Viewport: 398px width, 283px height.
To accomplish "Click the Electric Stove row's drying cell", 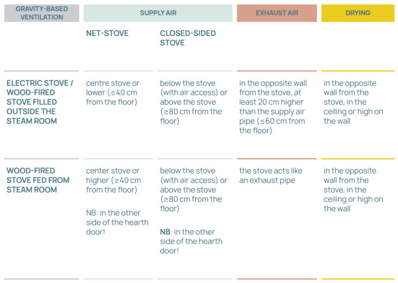I will click(353, 102).
